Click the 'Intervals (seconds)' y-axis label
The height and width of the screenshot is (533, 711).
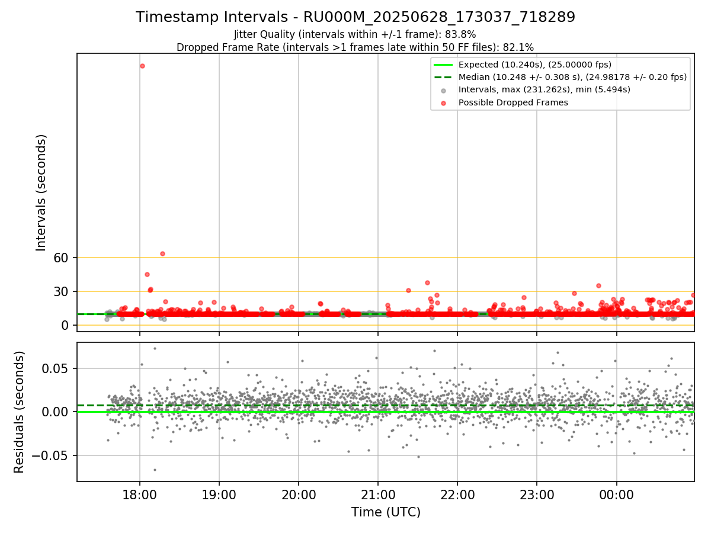coord(41,192)
